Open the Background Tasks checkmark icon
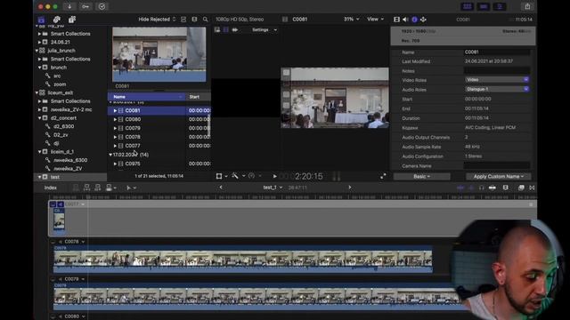570x320 pixels. [102, 6]
